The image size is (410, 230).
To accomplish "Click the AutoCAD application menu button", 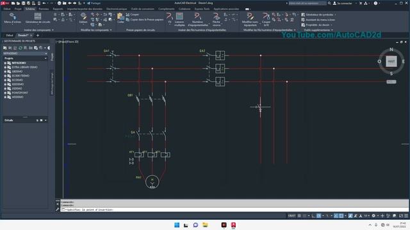I will tap(4, 3).
